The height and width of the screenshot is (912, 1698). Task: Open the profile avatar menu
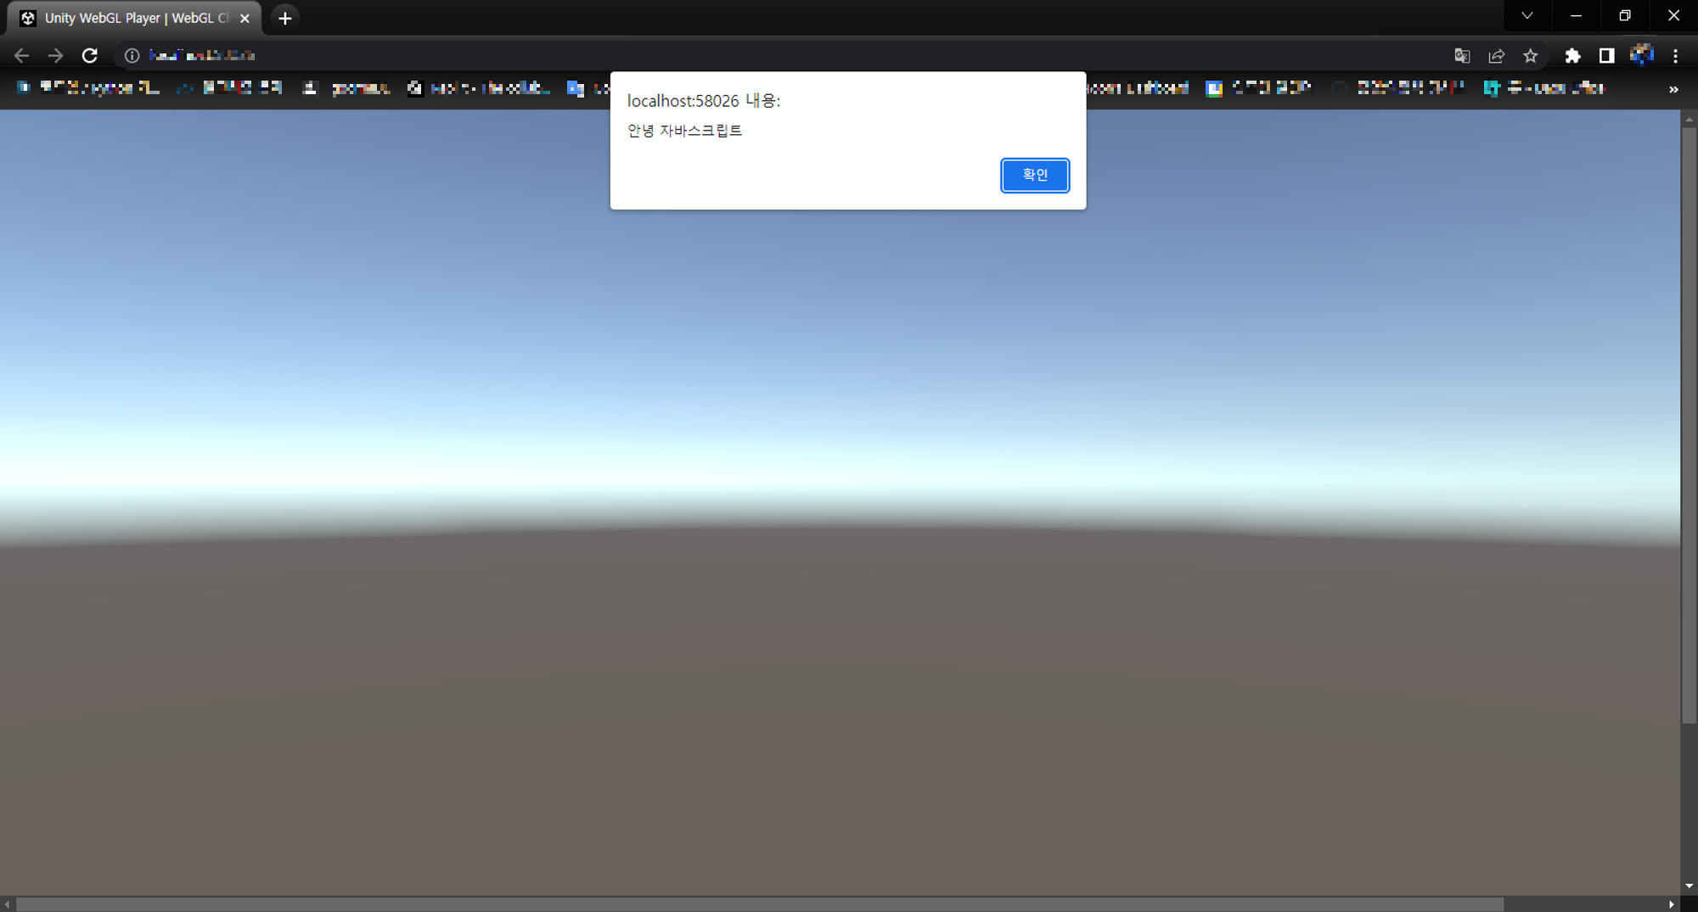[1641, 55]
